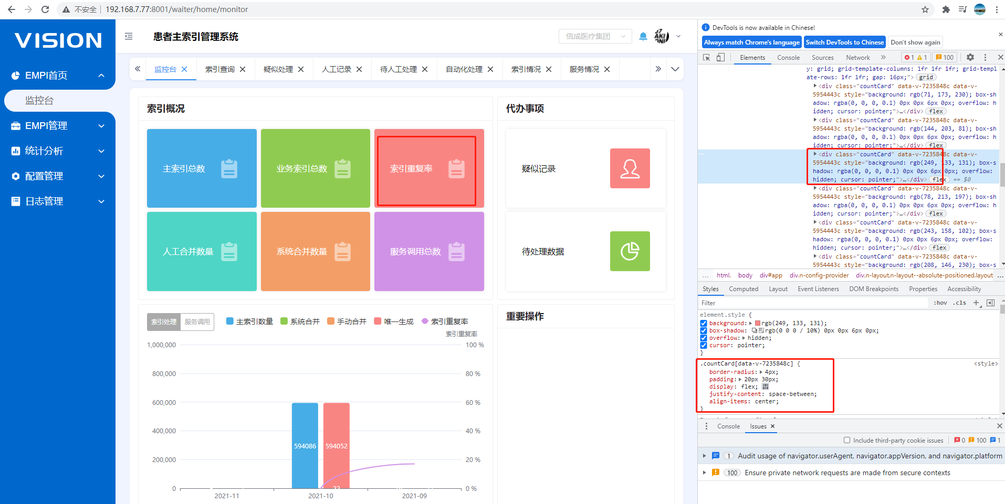Open the DevTools more options kebab menu
This screenshot has height=504, width=1005.
click(x=985, y=57)
